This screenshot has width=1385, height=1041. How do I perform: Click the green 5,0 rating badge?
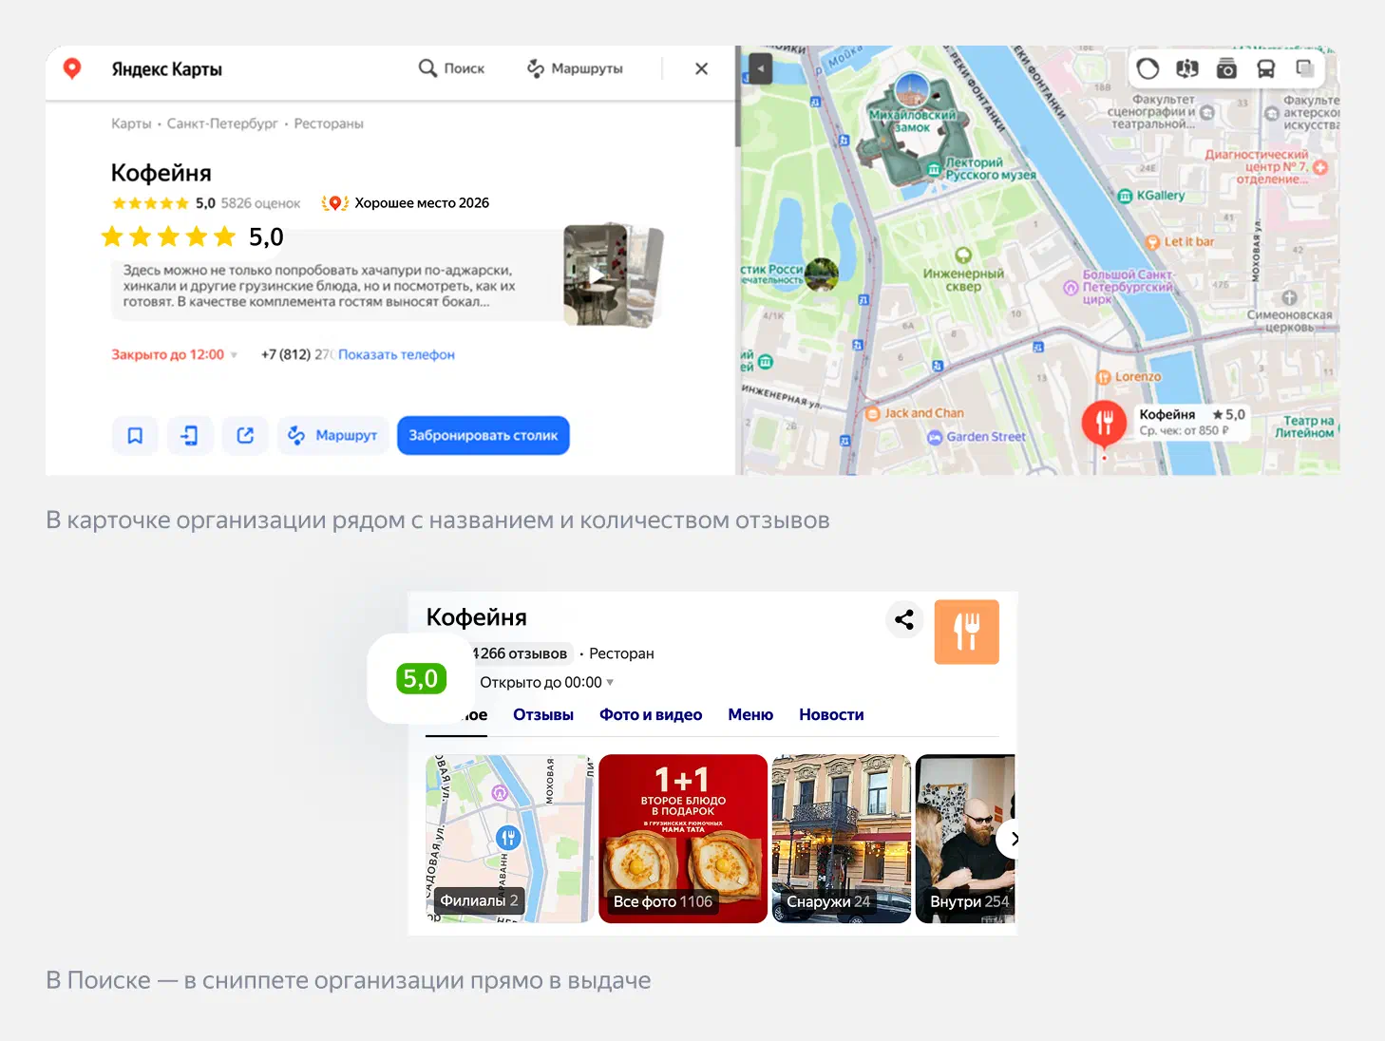point(421,678)
